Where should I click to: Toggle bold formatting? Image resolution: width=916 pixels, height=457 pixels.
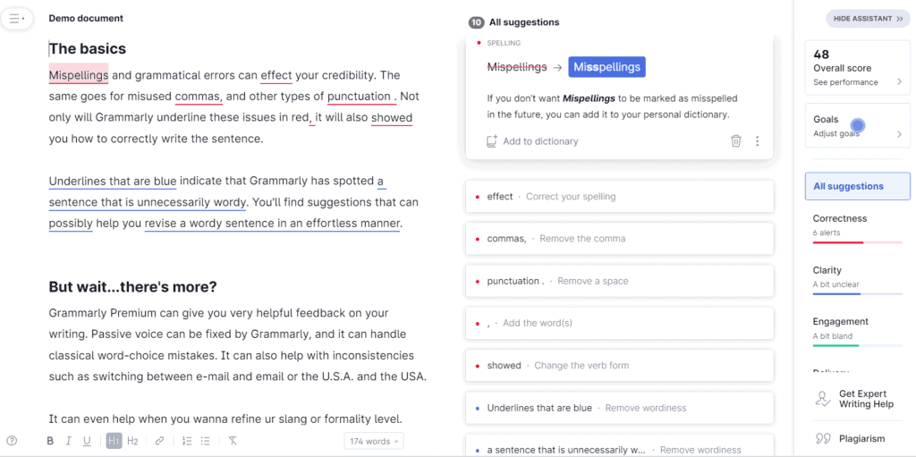[50, 441]
